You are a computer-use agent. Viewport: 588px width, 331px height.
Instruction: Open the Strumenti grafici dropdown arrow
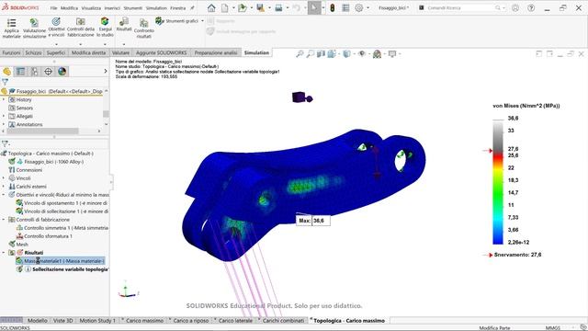point(202,21)
